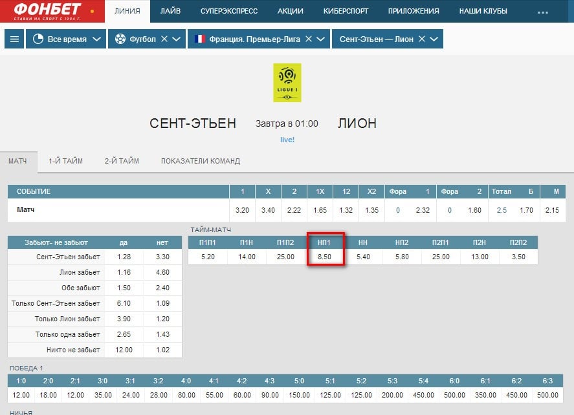The height and width of the screenshot is (415, 574).
Task: Click the French flag icon
Action: [200, 39]
